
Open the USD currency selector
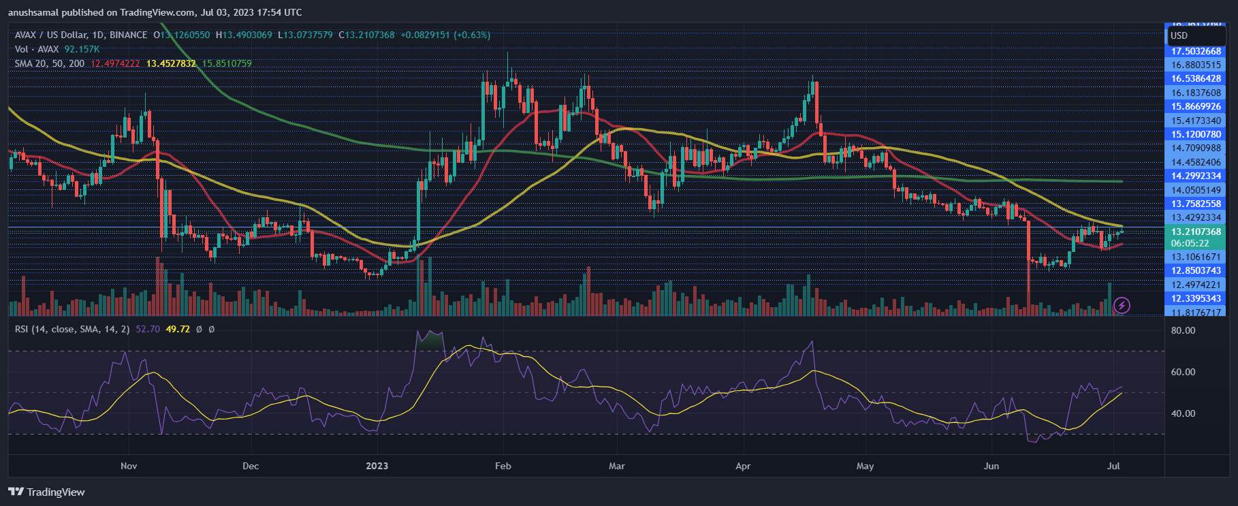pyautogui.click(x=1196, y=35)
